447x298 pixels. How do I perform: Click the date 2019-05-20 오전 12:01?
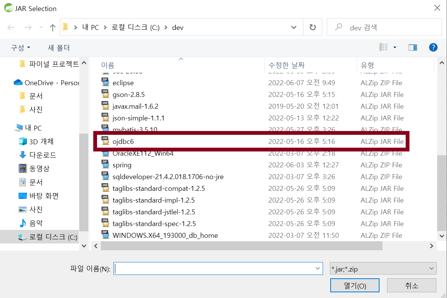303,106
